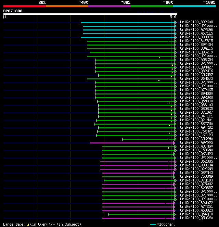Select the label UniRef100_C5XYH0

[196, 139]
